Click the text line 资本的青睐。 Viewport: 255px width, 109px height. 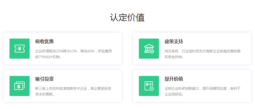tap(45, 95)
